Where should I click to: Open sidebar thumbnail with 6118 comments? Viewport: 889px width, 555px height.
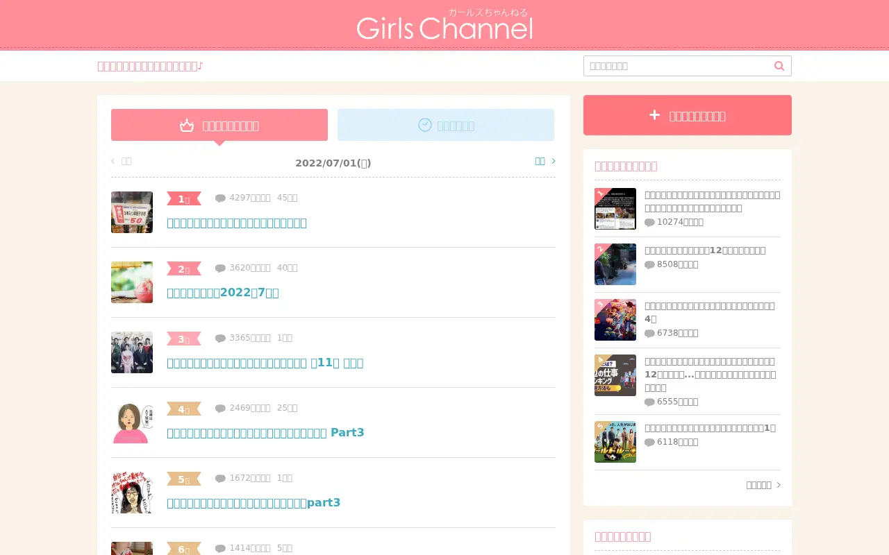615,442
